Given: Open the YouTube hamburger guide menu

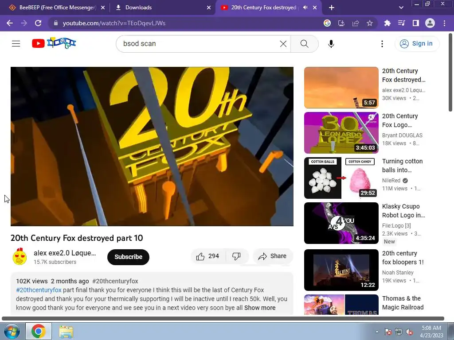Looking at the screenshot, I should [x=16, y=44].
